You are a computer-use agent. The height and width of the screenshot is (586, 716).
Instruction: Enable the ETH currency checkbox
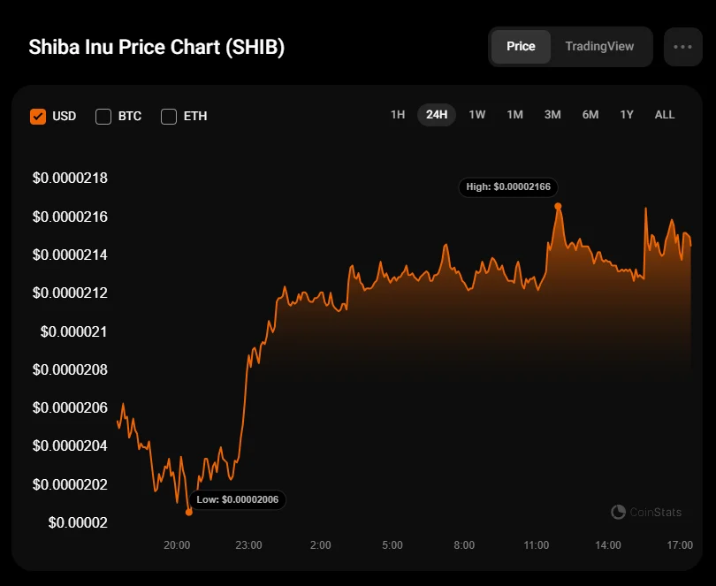(169, 116)
